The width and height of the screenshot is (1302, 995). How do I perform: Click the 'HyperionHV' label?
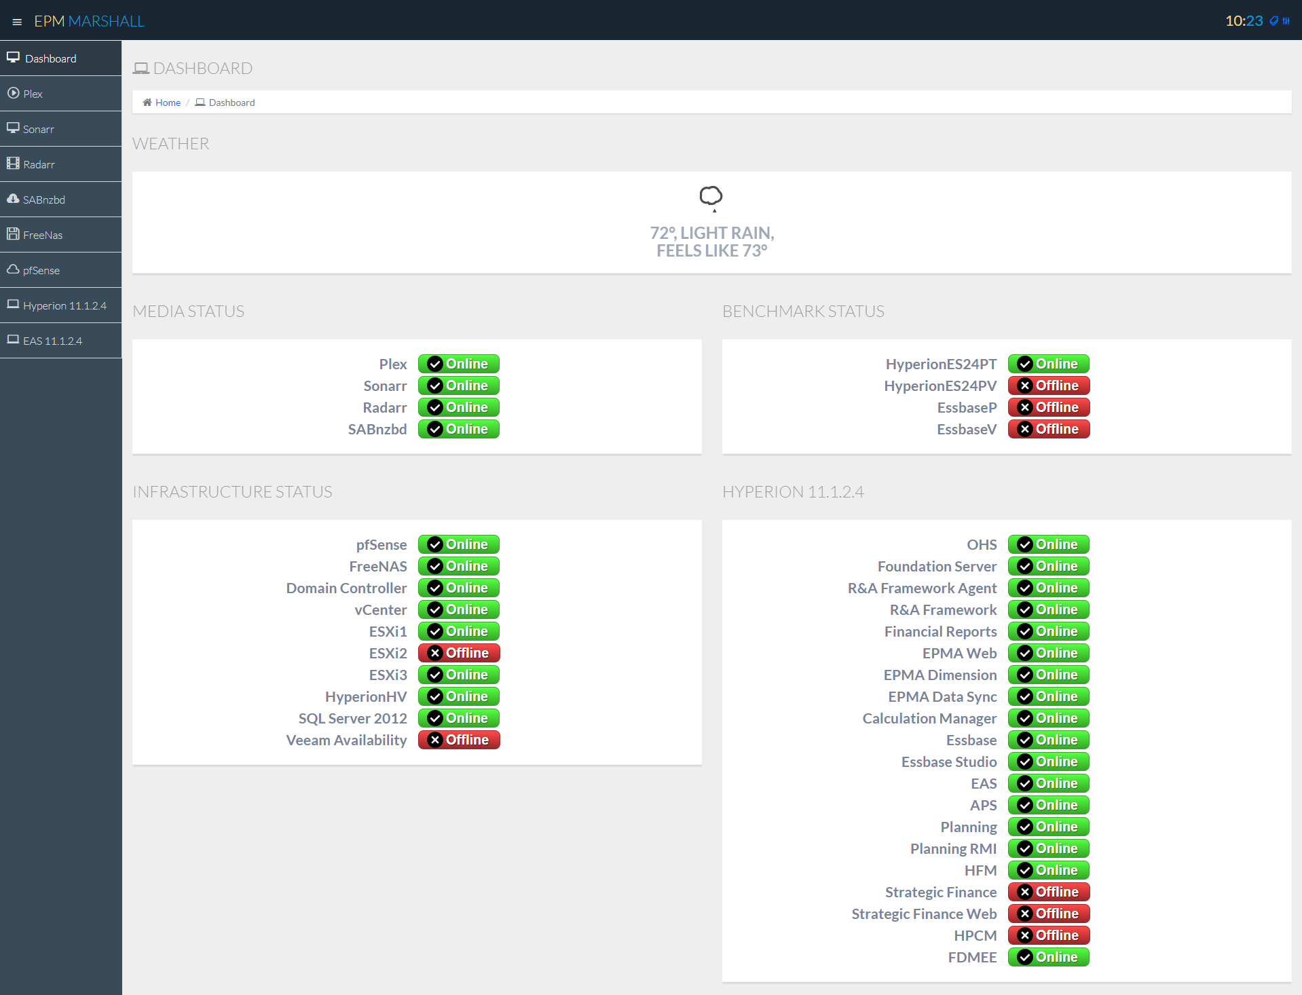click(366, 696)
